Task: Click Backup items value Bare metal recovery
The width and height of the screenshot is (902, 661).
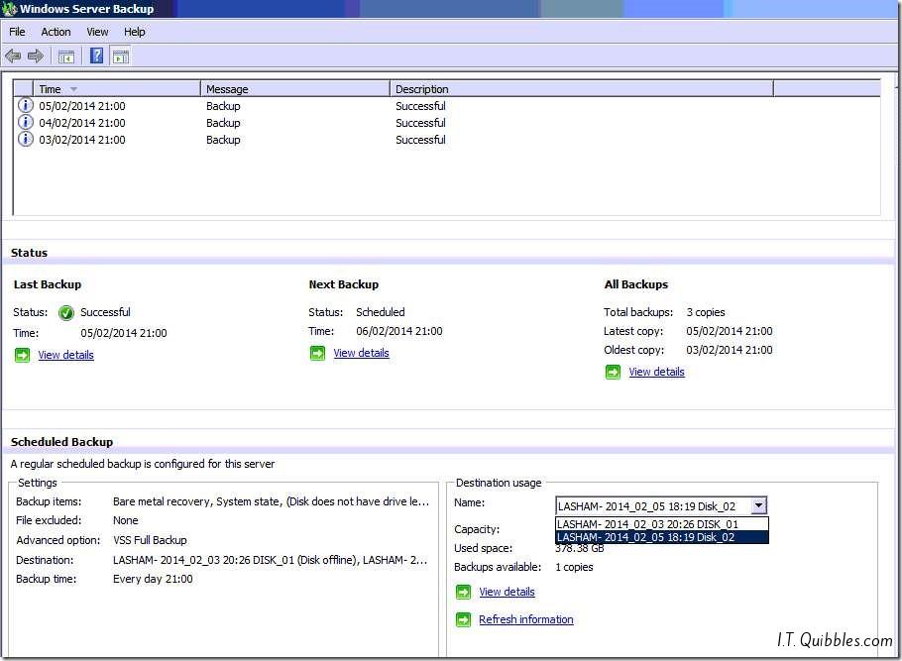Action: pyautogui.click(x=271, y=501)
